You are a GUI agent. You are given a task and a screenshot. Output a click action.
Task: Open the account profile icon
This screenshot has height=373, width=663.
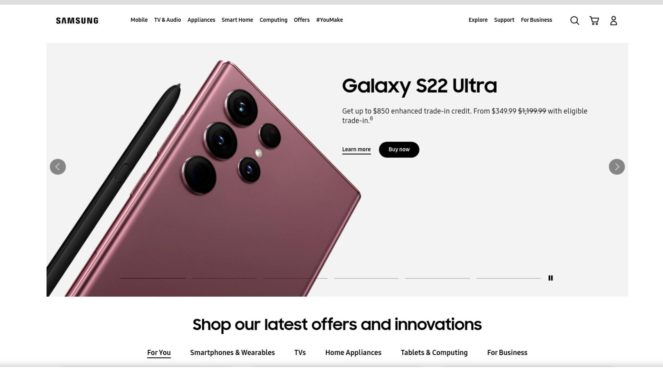pos(614,21)
